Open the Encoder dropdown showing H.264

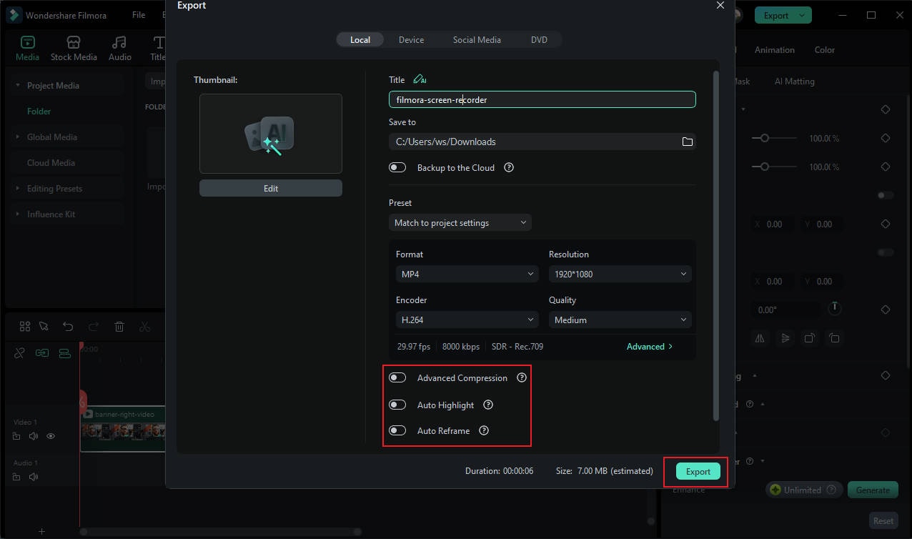click(467, 320)
